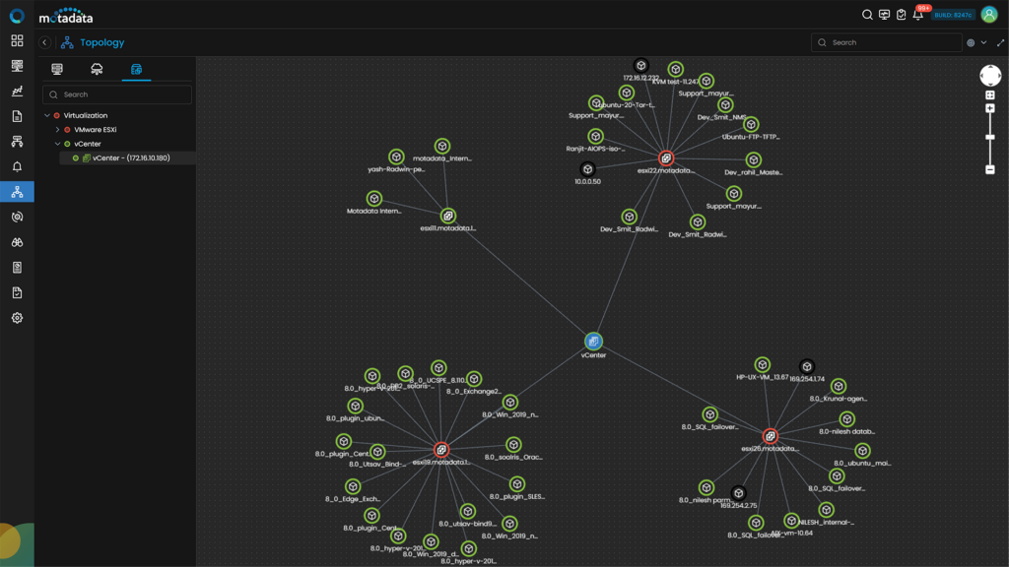
Task: Click zoom in on the canvas zoom control
Action: pyautogui.click(x=990, y=108)
